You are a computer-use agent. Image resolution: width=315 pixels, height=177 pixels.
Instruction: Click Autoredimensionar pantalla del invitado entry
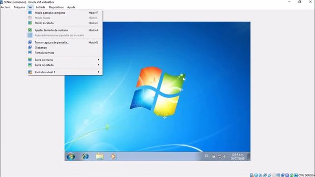[x=64, y=35]
